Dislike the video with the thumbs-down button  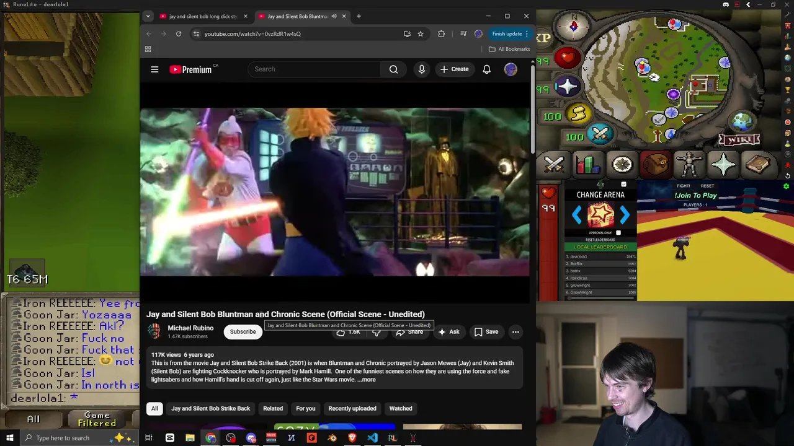pos(377,332)
